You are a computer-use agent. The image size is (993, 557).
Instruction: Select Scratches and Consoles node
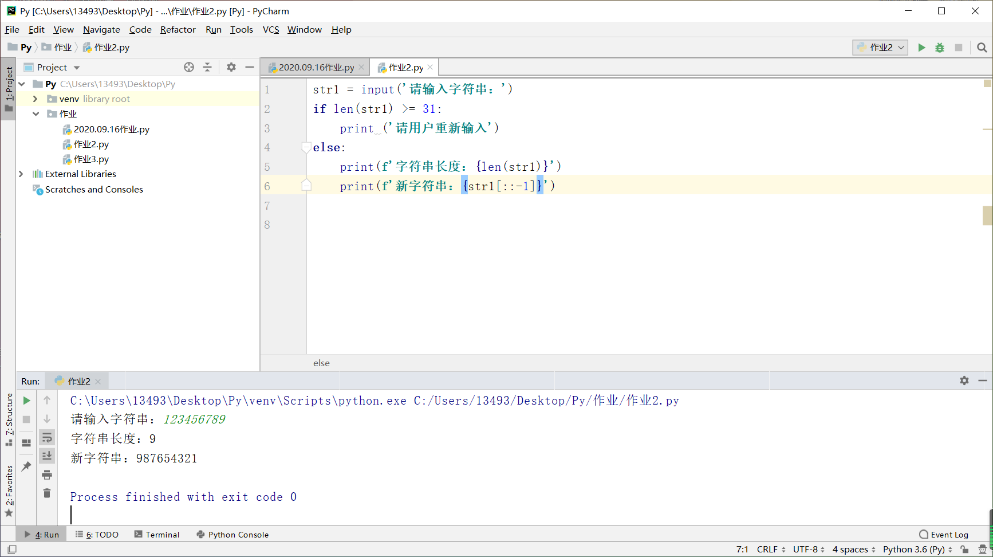[94, 189]
